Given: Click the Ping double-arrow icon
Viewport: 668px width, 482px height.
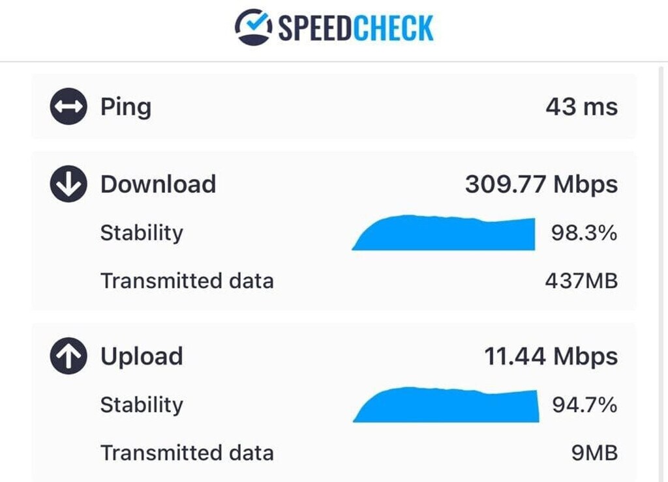Looking at the screenshot, I should click(x=68, y=107).
